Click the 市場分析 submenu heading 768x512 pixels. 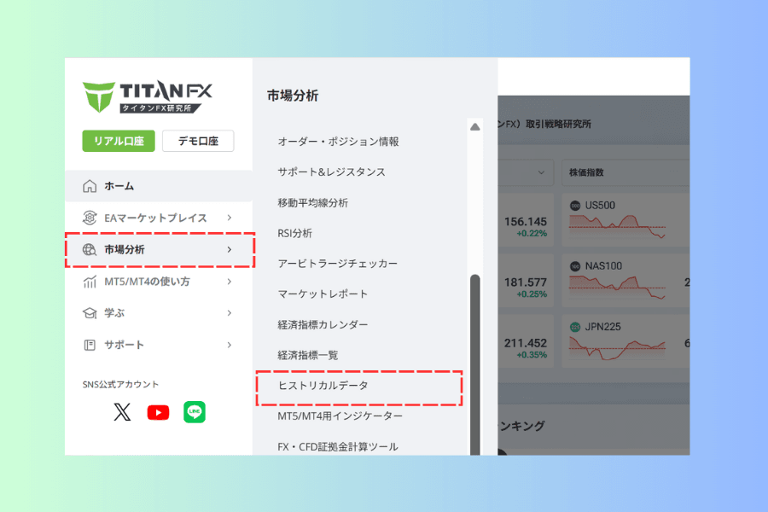point(293,96)
